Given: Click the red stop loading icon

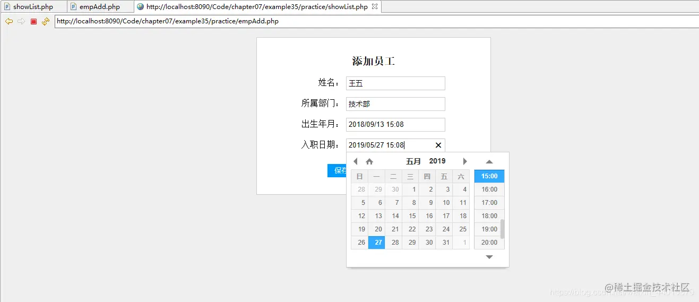Looking at the screenshot, I should tap(33, 21).
